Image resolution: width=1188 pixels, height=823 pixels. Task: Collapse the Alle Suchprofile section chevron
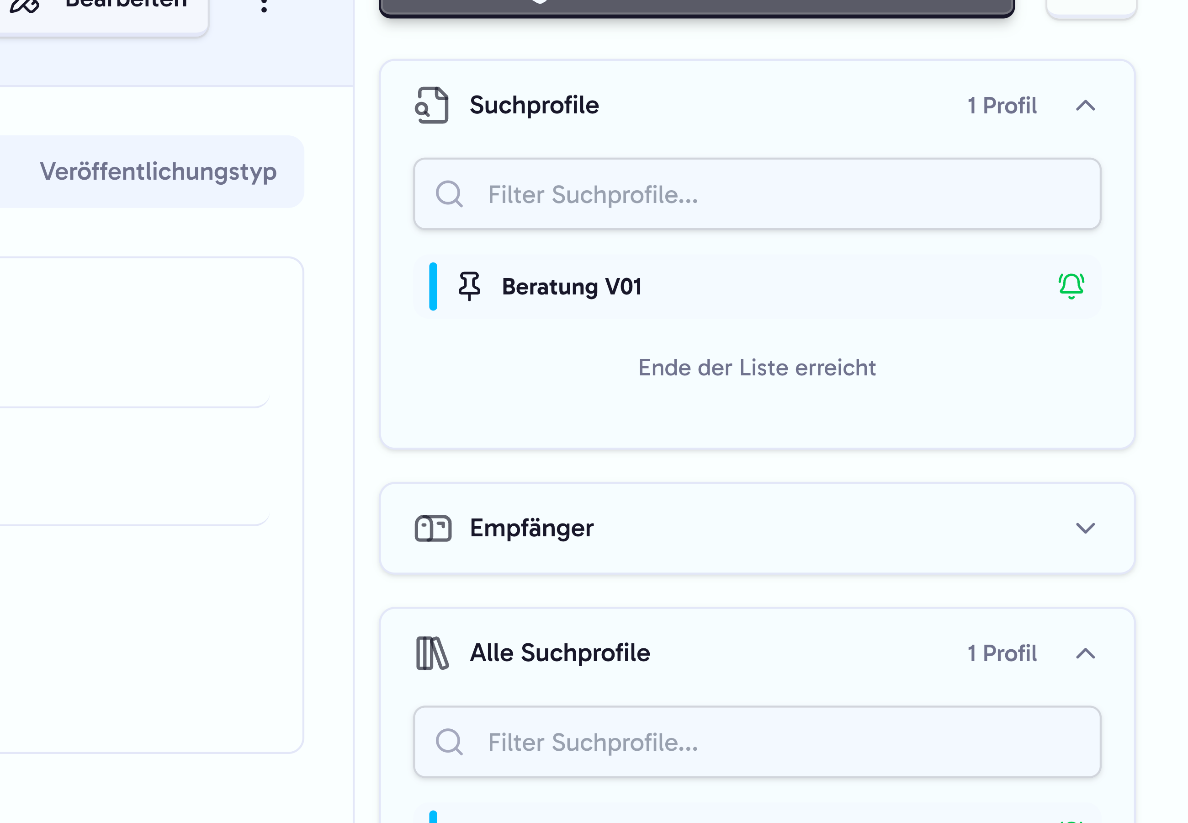1085,653
